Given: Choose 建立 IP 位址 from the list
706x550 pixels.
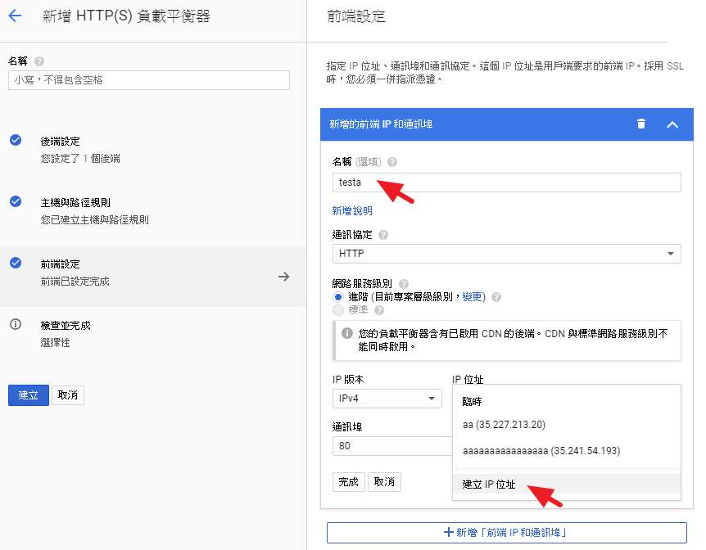Looking at the screenshot, I should coord(489,484).
